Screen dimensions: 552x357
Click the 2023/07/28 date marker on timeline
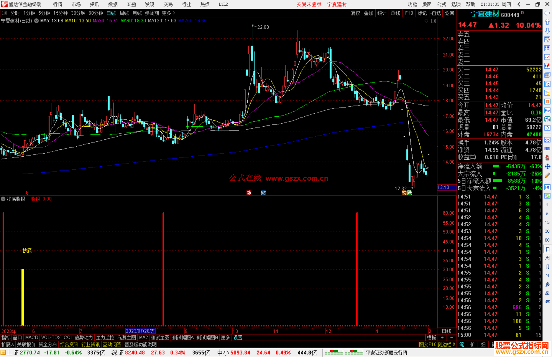tap(140, 331)
